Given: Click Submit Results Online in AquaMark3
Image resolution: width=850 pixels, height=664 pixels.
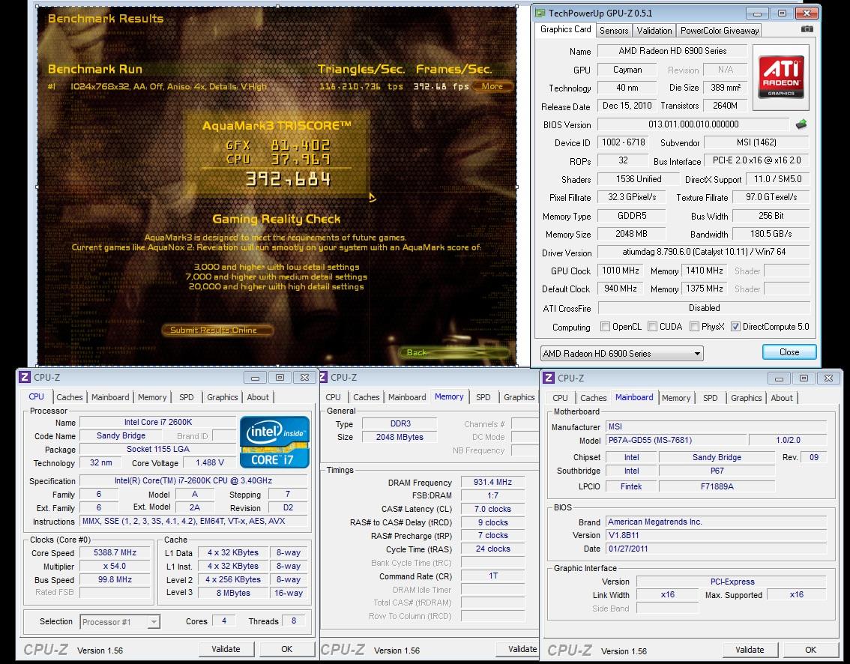Looking at the screenshot, I should tap(217, 330).
